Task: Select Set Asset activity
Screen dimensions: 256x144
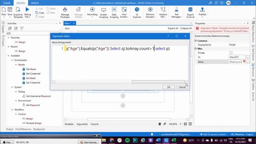Action: (x=31, y=78)
